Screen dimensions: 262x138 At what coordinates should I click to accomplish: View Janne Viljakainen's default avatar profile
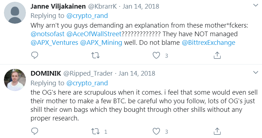15,13
